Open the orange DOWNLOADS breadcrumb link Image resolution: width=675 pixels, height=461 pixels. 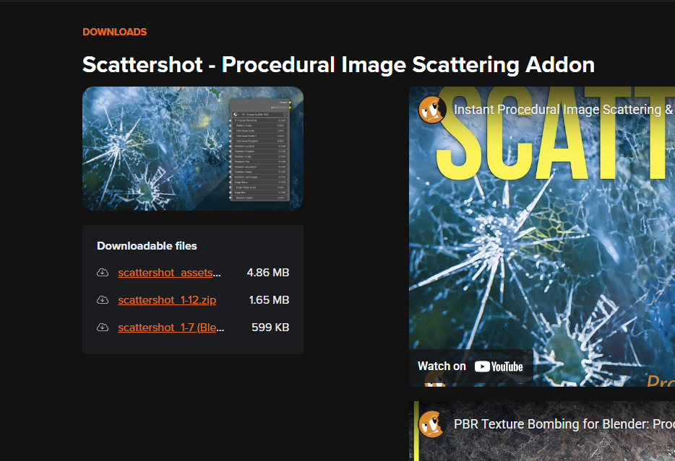click(114, 32)
